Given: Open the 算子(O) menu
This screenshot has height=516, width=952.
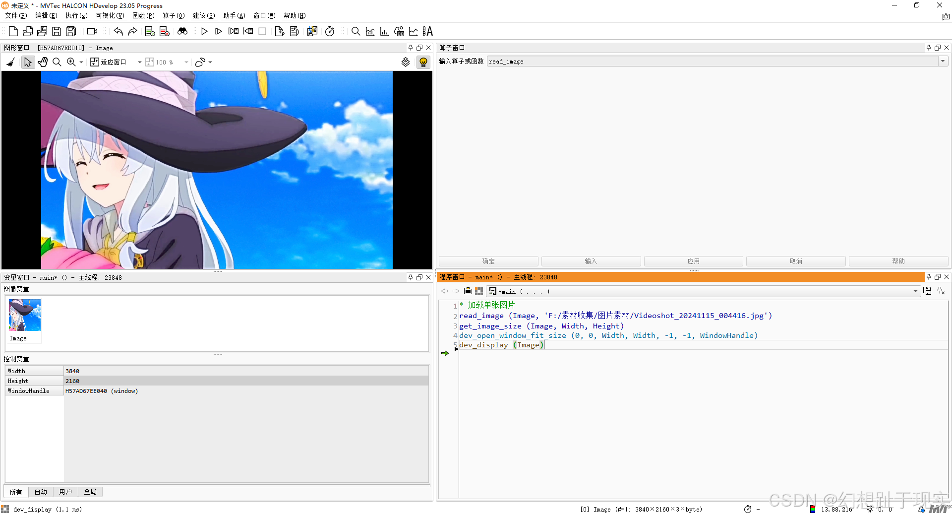Looking at the screenshot, I should [174, 16].
